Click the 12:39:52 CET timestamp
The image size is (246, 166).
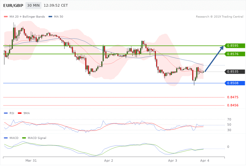(x=56, y=5)
